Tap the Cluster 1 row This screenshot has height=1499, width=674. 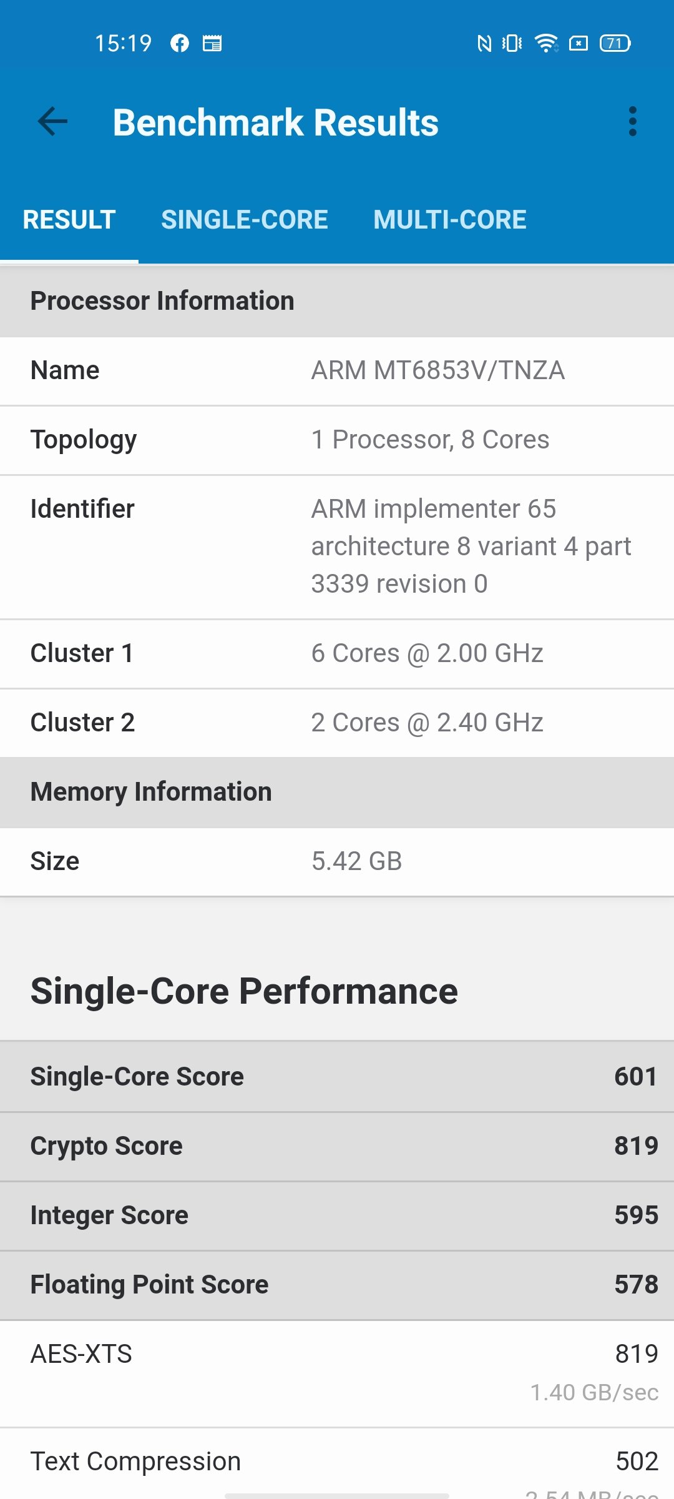(x=337, y=654)
